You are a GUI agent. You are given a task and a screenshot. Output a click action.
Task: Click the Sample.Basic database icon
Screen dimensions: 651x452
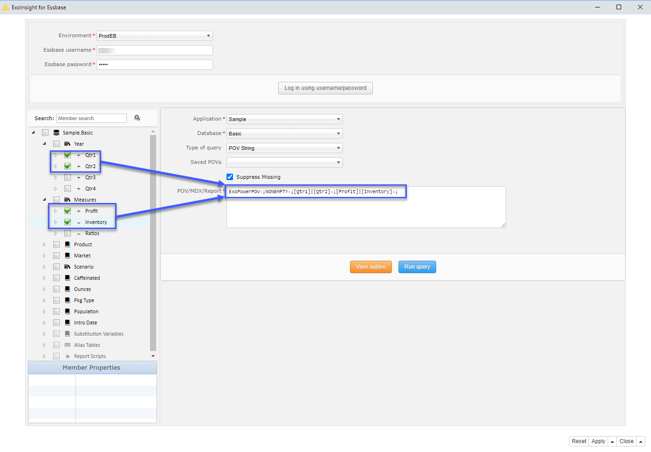[x=56, y=133]
